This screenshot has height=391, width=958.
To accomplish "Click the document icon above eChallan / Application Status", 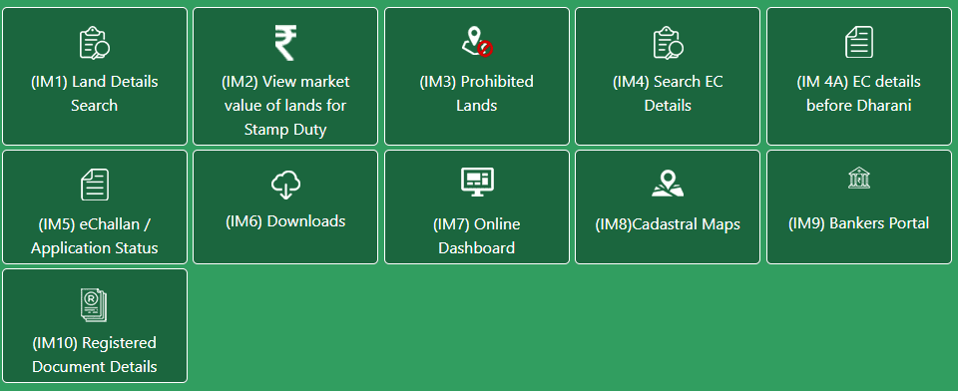I will tap(95, 186).
